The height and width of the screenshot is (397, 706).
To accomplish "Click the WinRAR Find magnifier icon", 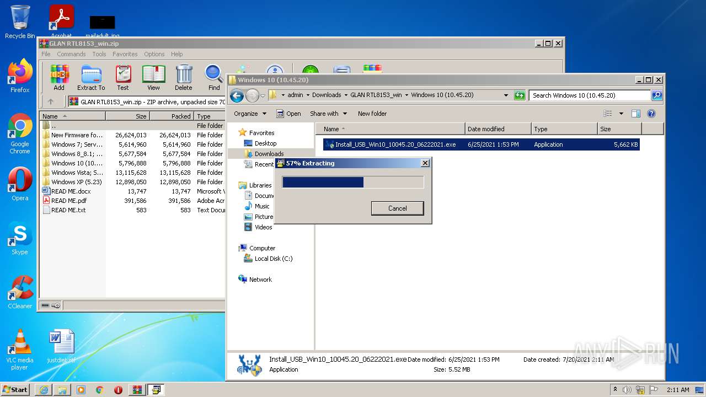I will 214,77.
